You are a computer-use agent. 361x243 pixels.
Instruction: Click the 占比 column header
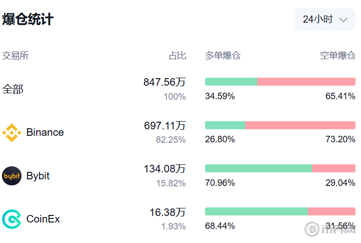(x=177, y=56)
